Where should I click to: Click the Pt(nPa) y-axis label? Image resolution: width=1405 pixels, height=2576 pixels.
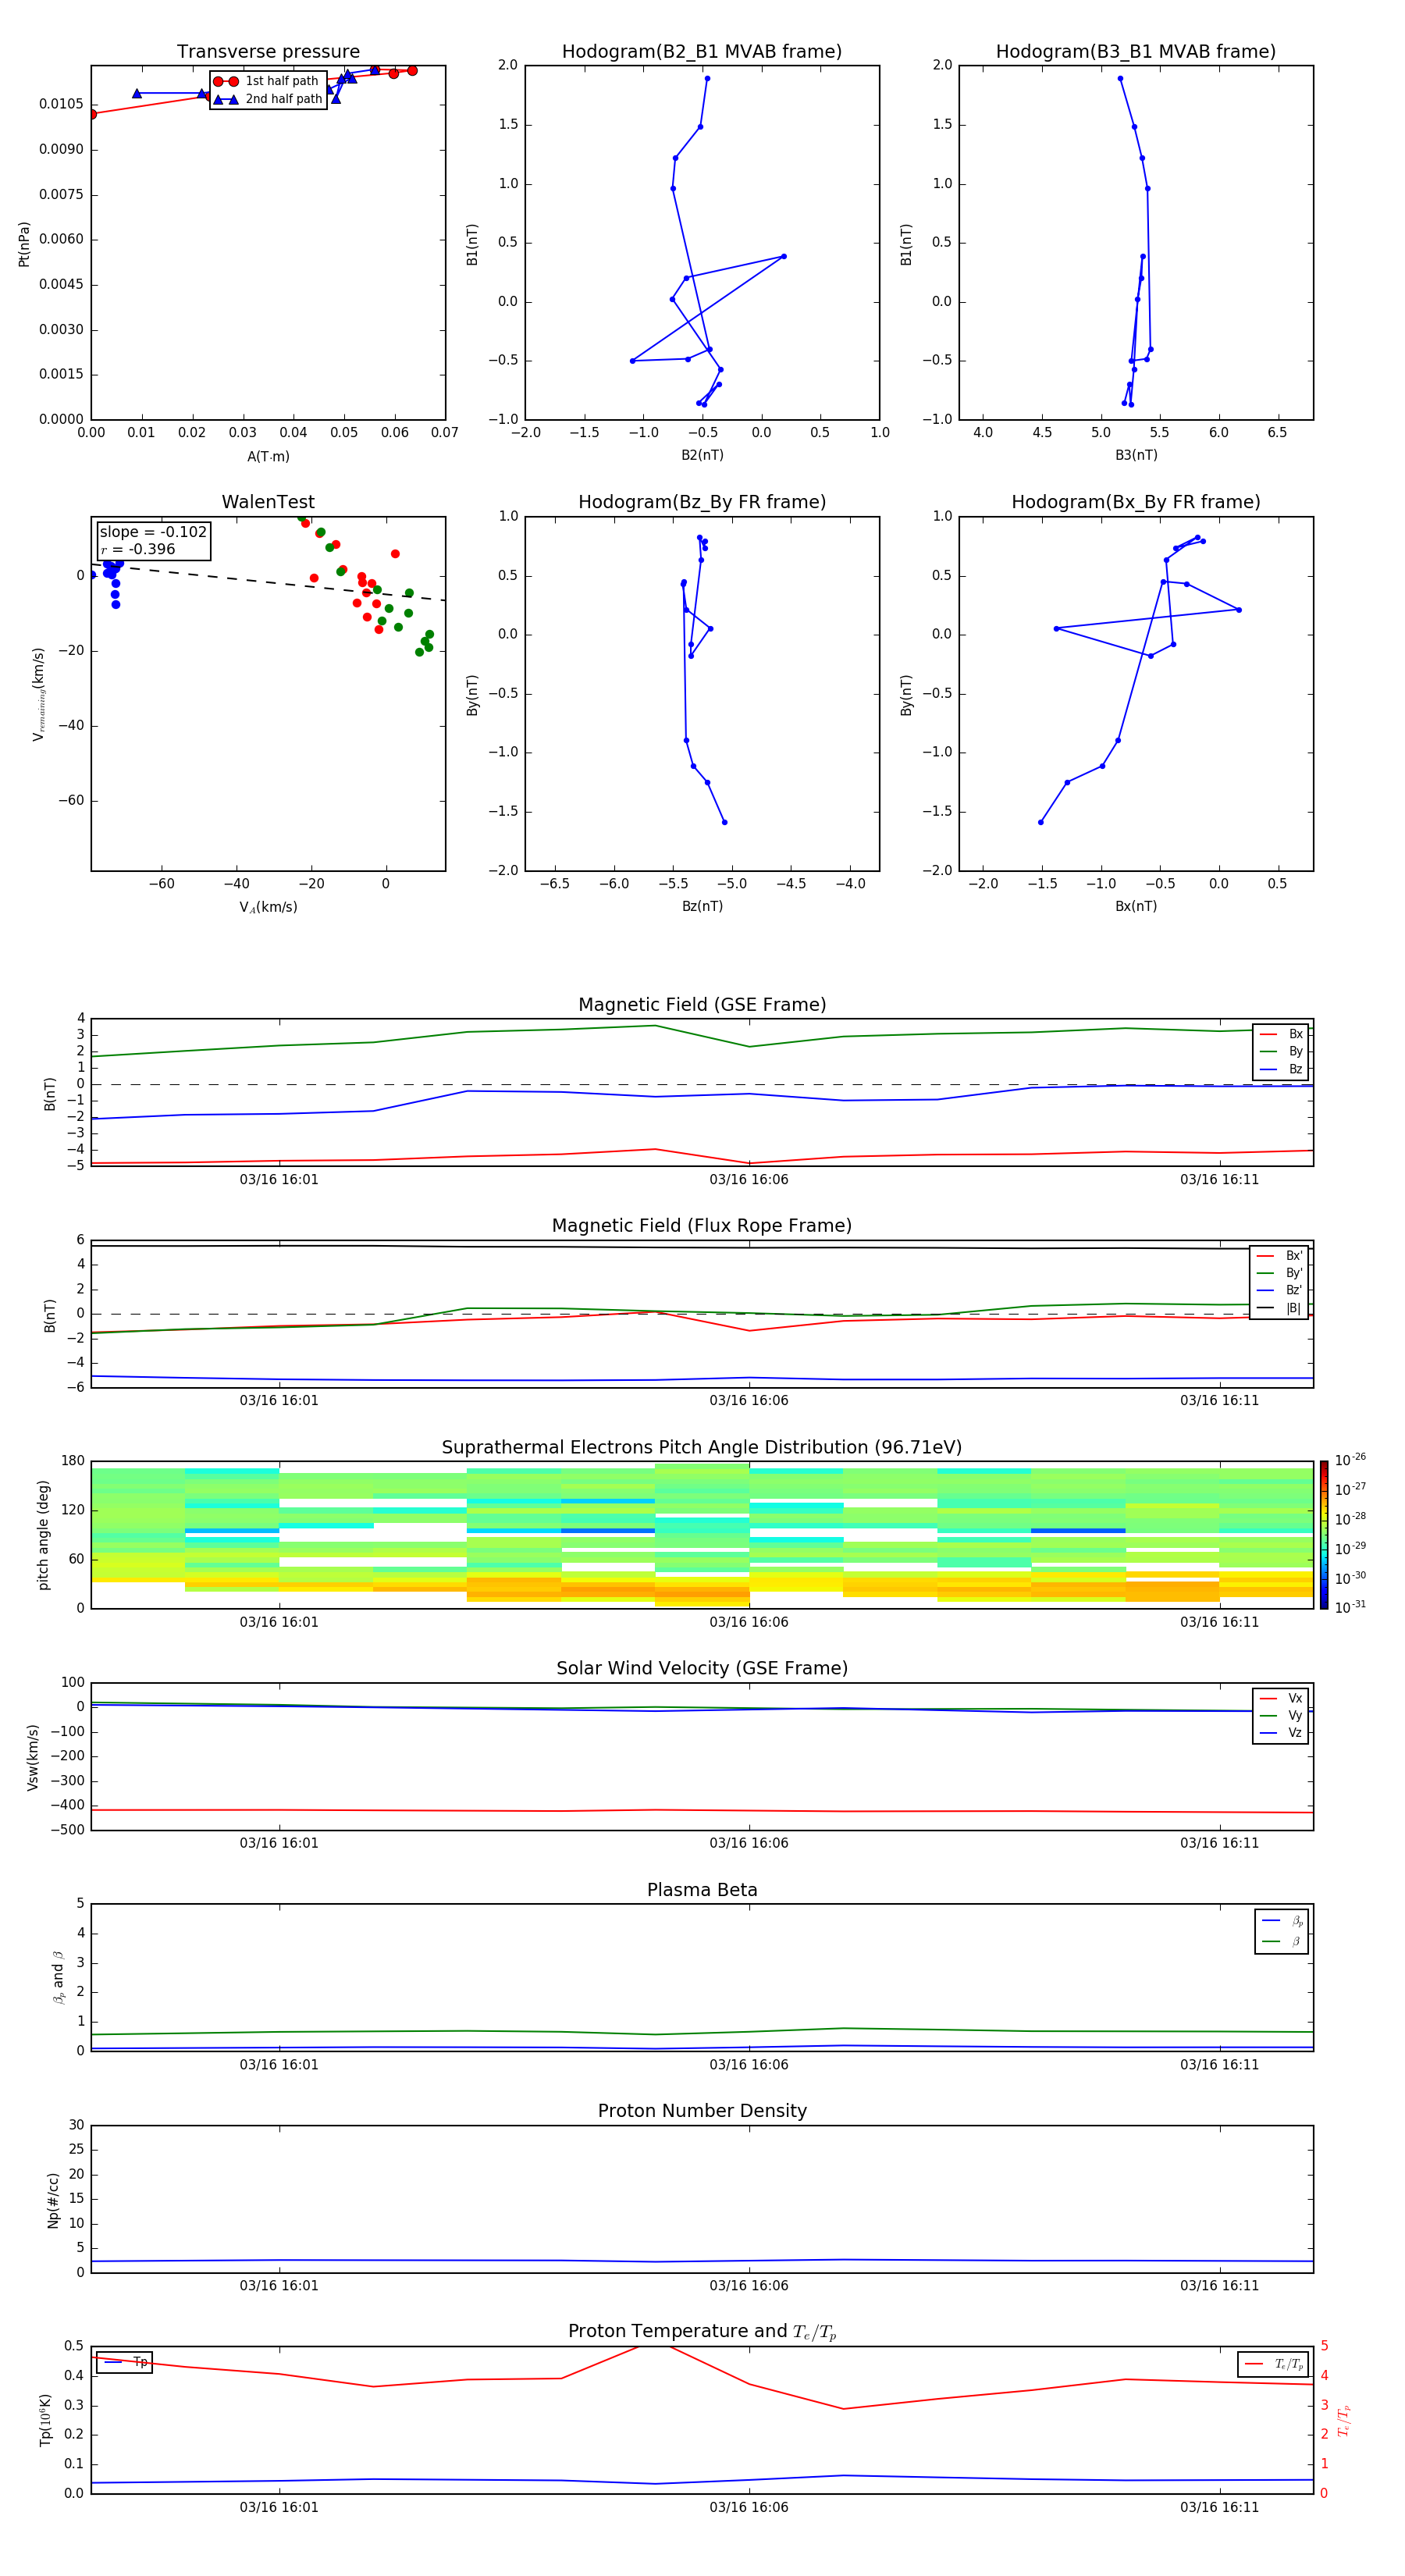(24, 244)
